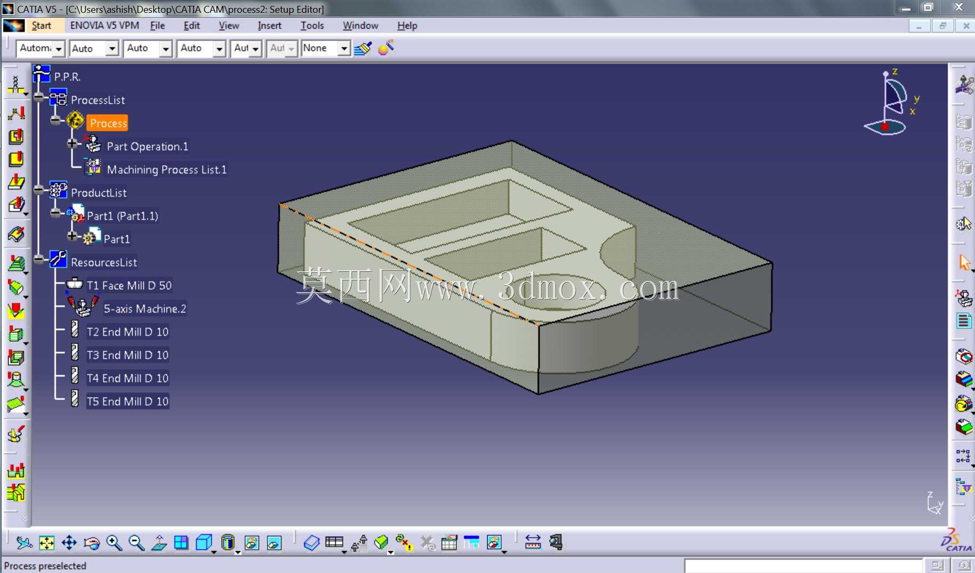This screenshot has width=975, height=573.
Task: Click the design table grid icon in the bottom toolbar
Action: click(334, 543)
